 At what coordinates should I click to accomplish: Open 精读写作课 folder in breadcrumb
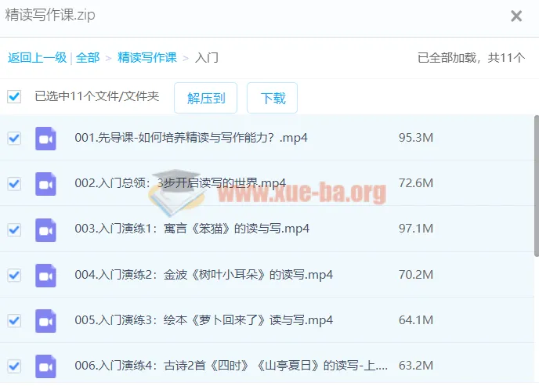click(x=147, y=57)
